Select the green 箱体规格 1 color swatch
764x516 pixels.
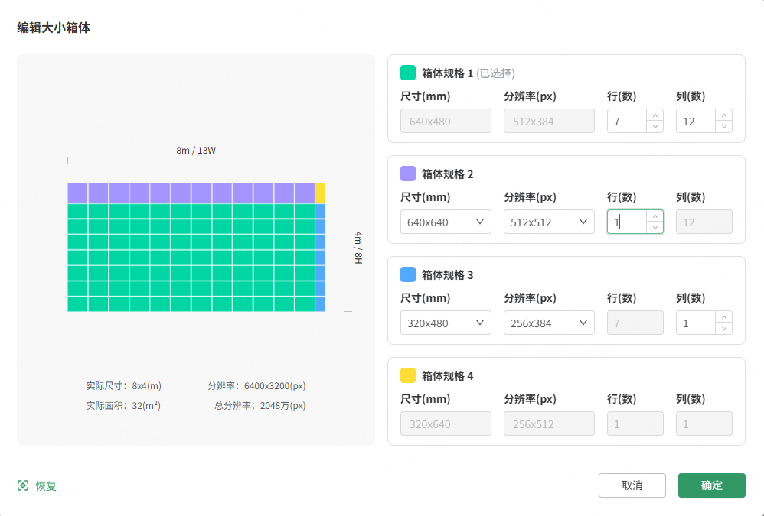coord(408,73)
